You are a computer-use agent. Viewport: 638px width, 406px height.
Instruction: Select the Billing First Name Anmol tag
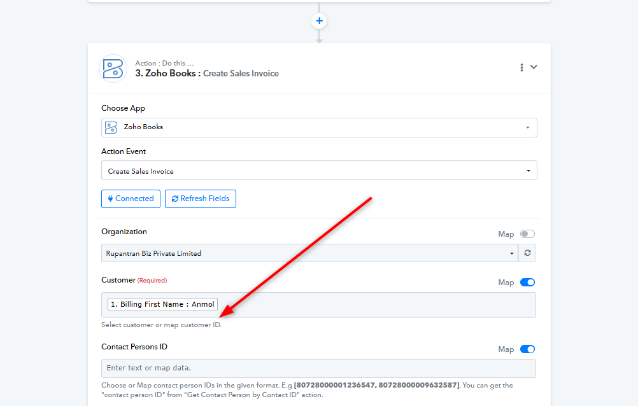[162, 304]
